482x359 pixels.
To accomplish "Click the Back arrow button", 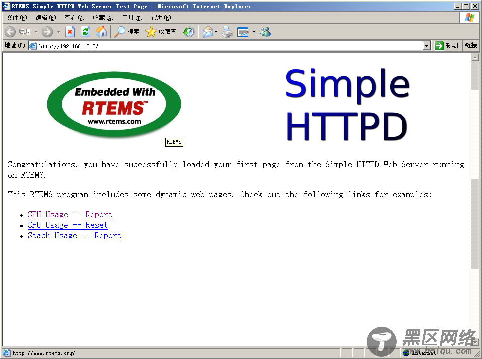I will pyautogui.click(x=10, y=32).
